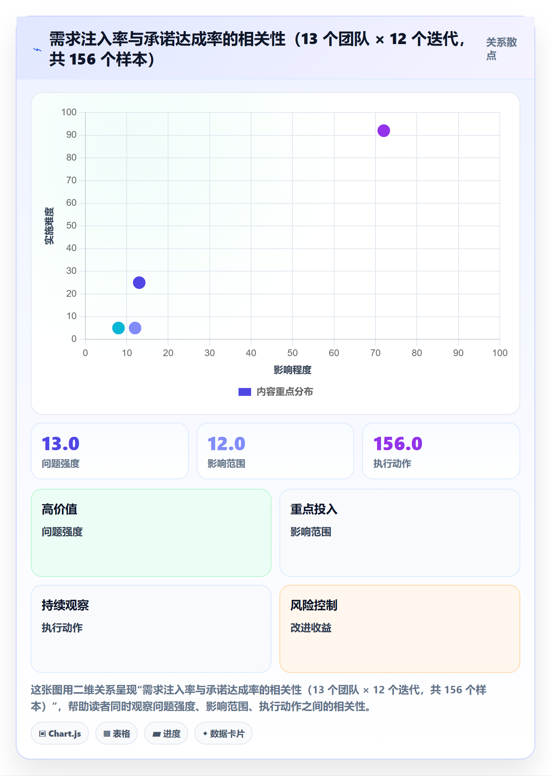Select the cyan scatter point
551x776 pixels.
point(118,328)
